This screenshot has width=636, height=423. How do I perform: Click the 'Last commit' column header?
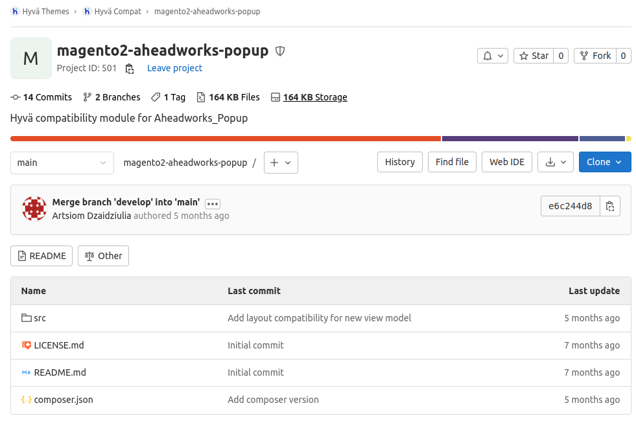pyautogui.click(x=254, y=291)
